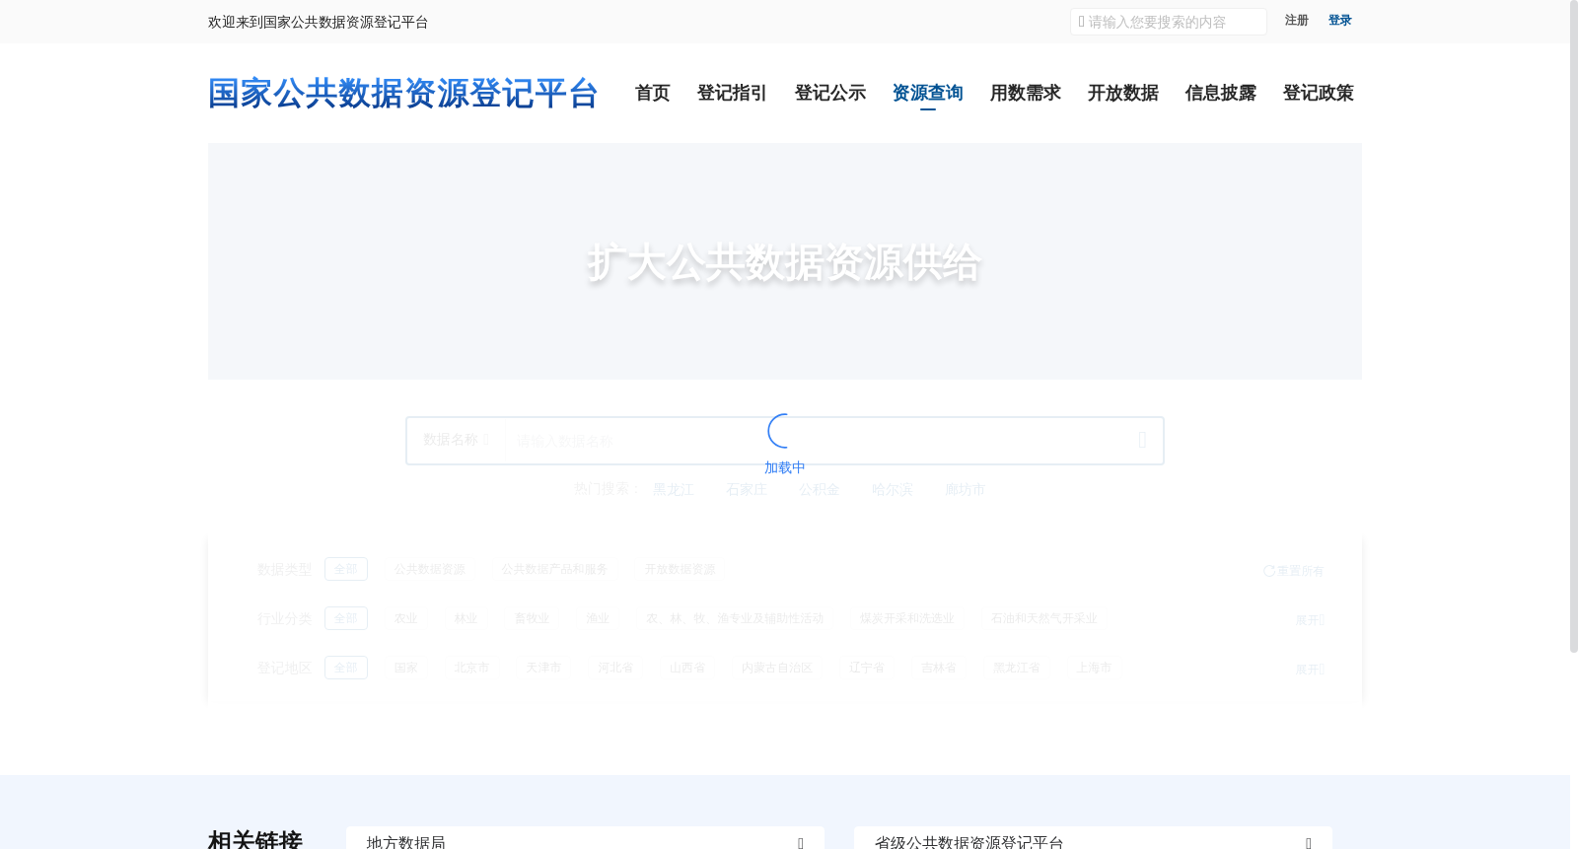This screenshot has width=1578, height=849.
Task: Select hot search 哈尔滨
Action: pyautogui.click(x=892, y=489)
